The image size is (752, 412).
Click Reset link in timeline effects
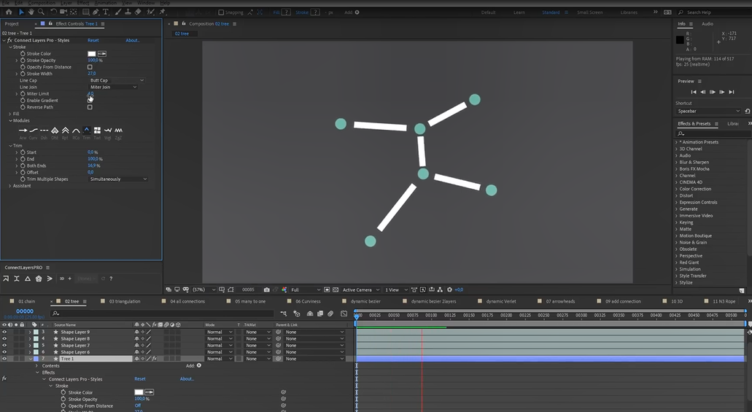139,379
